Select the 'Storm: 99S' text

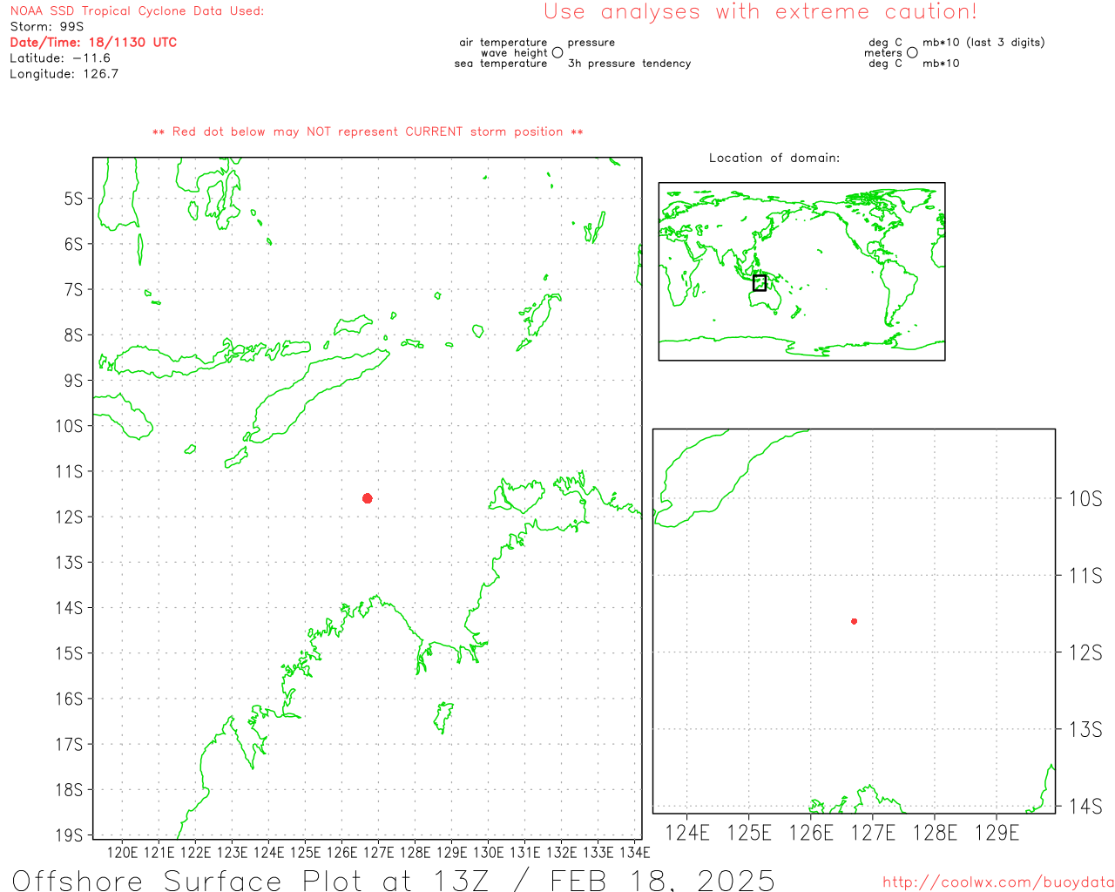(x=47, y=27)
